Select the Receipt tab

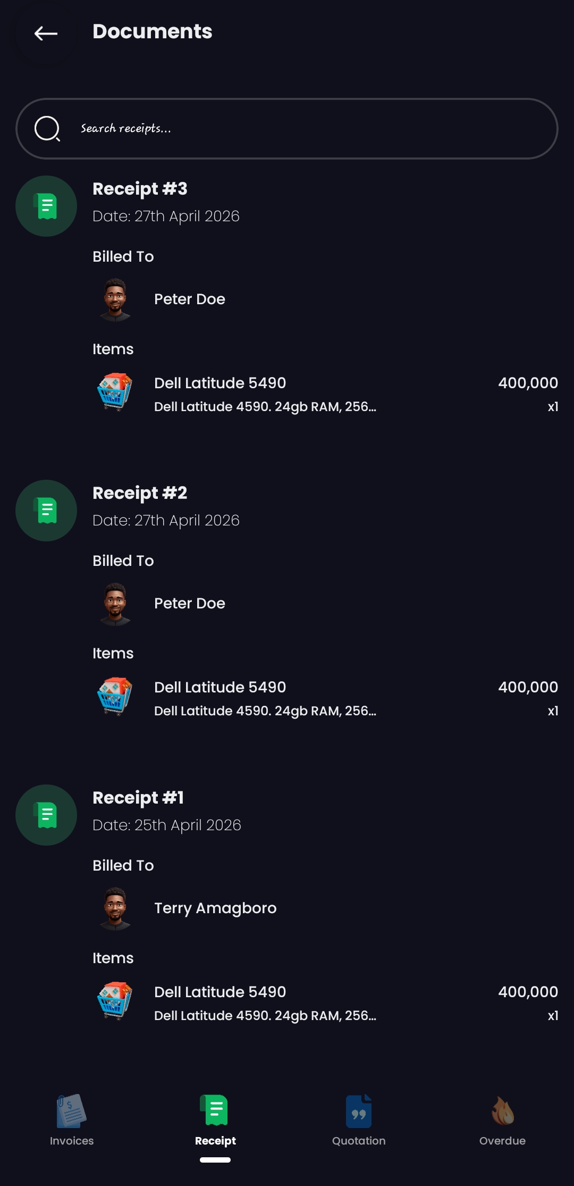215,1120
